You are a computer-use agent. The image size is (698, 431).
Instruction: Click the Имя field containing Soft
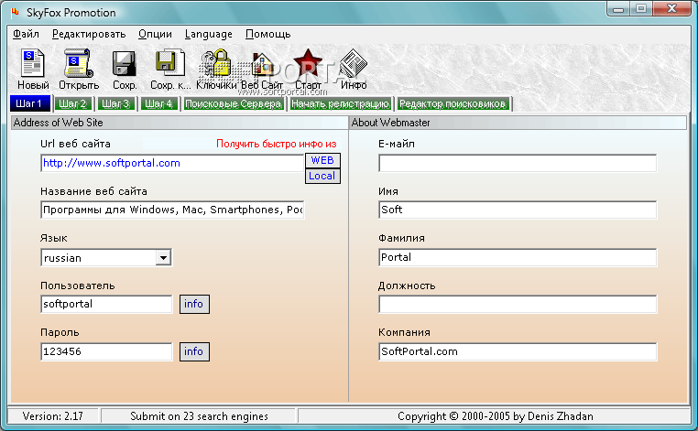click(518, 210)
